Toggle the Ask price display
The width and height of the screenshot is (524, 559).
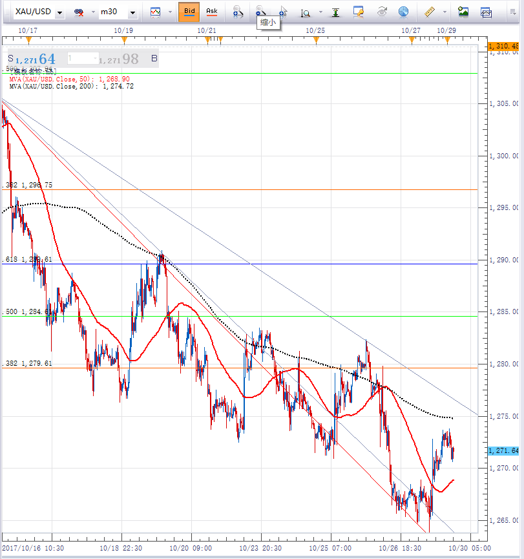pyautogui.click(x=211, y=12)
